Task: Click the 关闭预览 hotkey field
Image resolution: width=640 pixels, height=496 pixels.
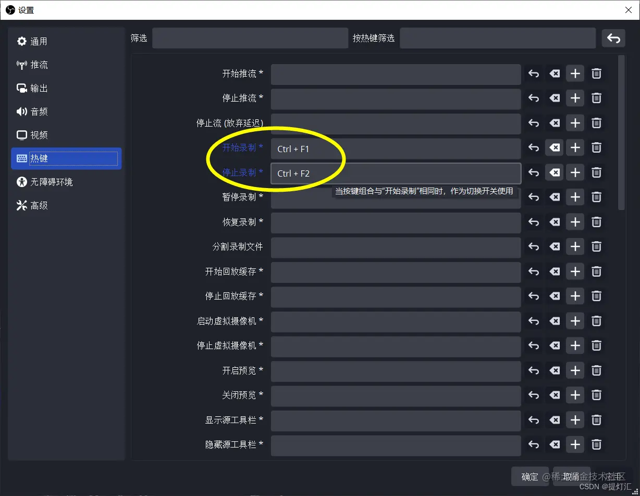Action: [396, 396]
